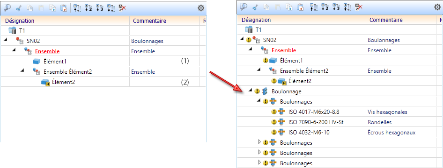The height and width of the screenshot is (168, 443).
Task: Click the clipboard paste icon in the left panel toolbar
Action: coord(41,8)
